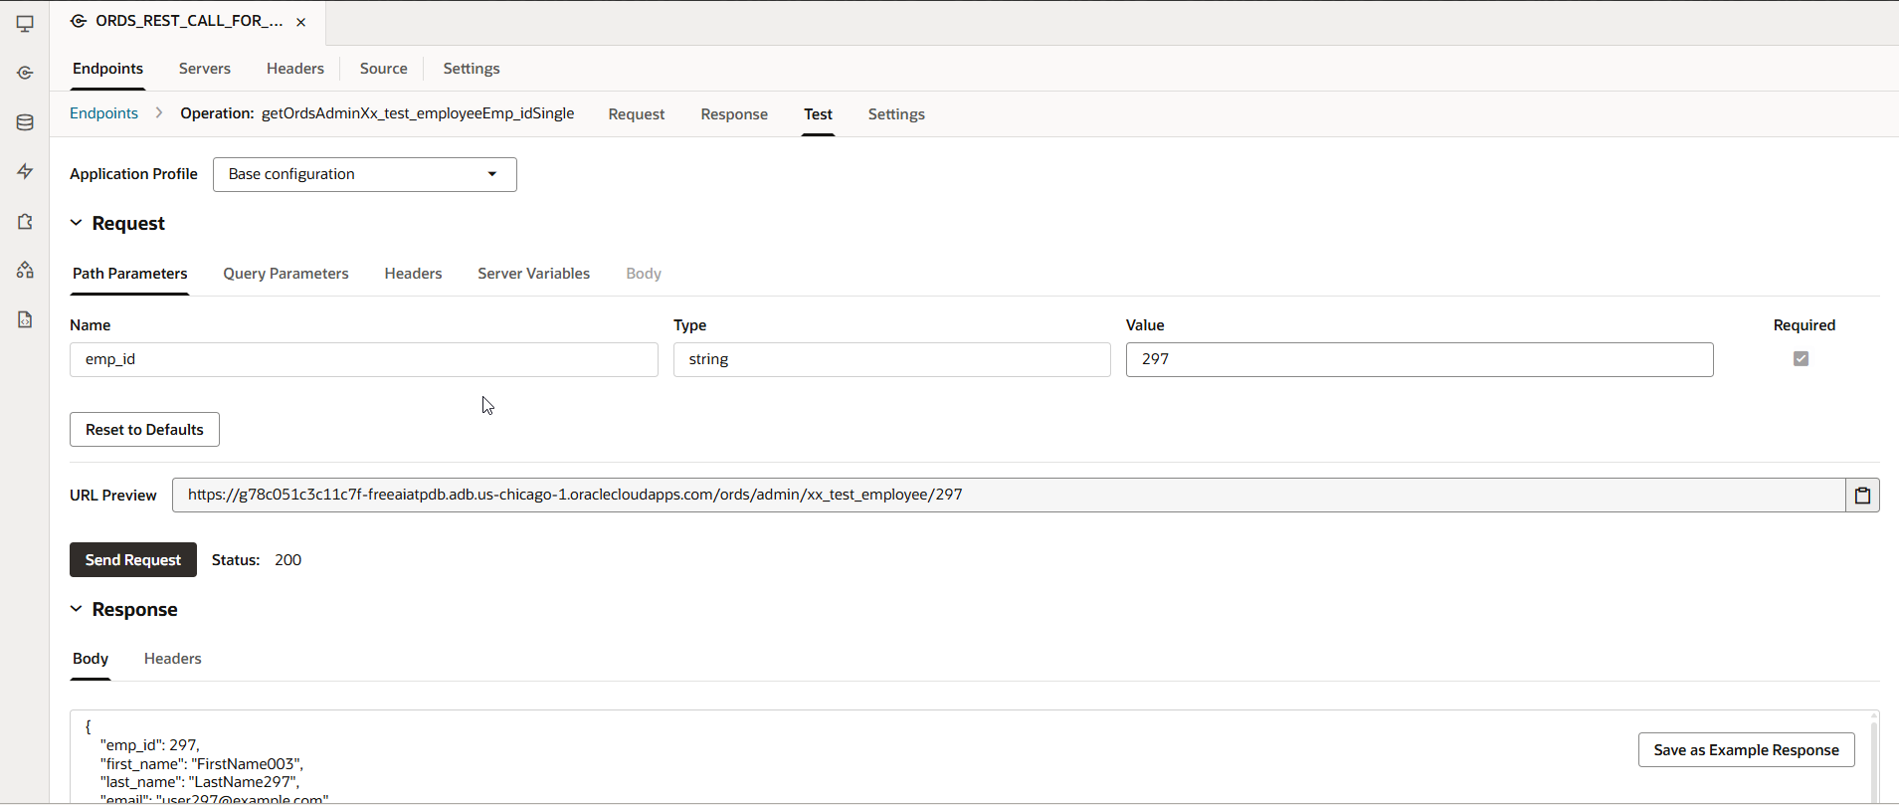This screenshot has height=805, width=1899.
Task: Click Save as Example Response button
Action: click(x=1746, y=750)
